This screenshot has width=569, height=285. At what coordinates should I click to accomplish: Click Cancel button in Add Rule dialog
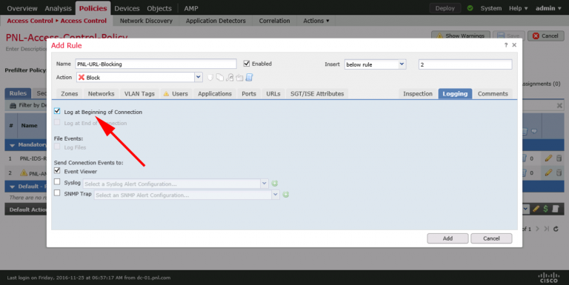tap(491, 238)
